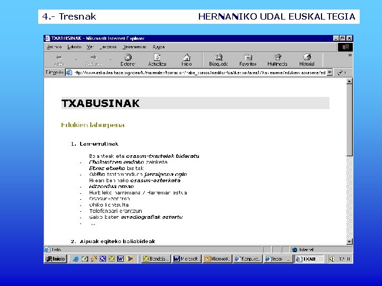Viewport: 382px width, 286px height.
Task: Click the olive green quick launch icon
Action: (x=111, y=259)
